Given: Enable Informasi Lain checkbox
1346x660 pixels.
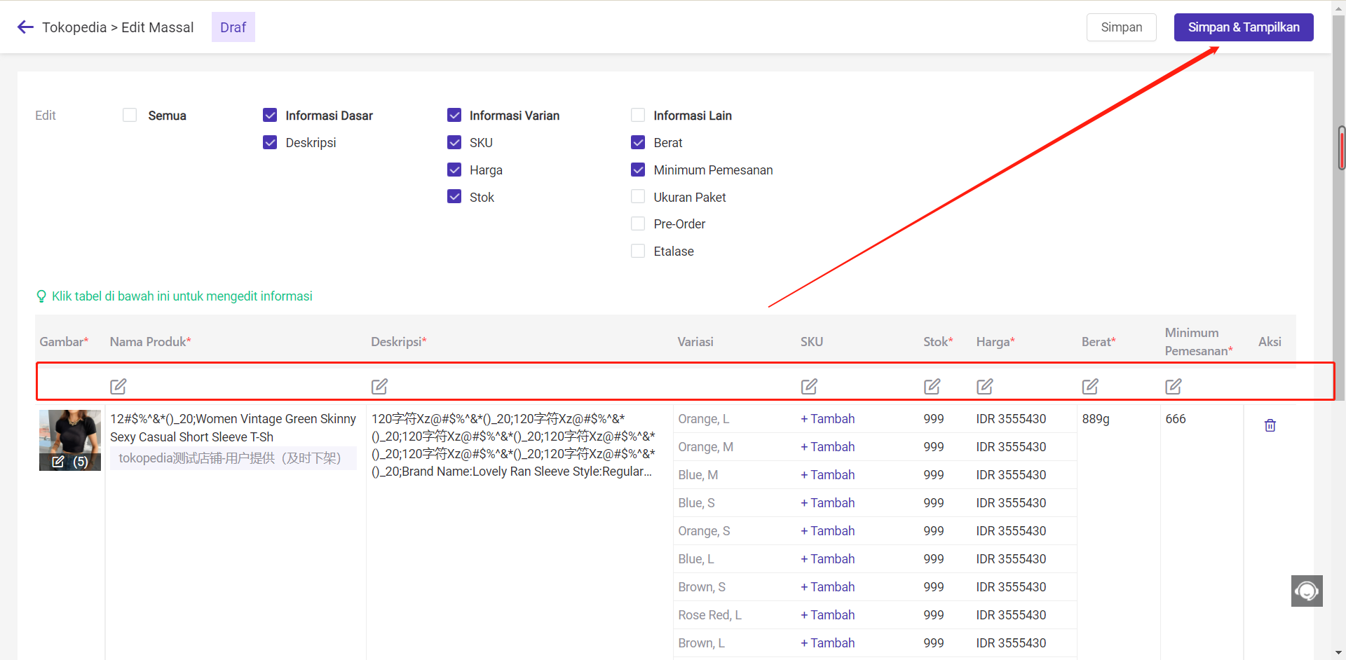Looking at the screenshot, I should coord(638,115).
